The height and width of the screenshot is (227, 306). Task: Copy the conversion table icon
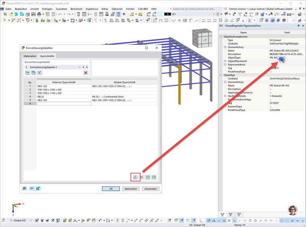coord(33,73)
